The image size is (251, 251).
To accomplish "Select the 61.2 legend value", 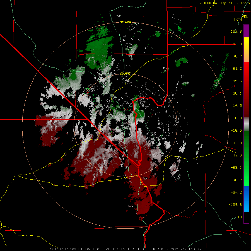I will click(237, 69).
